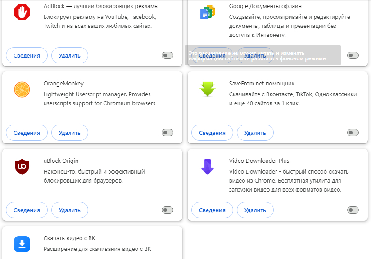Click the Скачать видео с ВК title text
371x259 pixels.
[x=69, y=238]
